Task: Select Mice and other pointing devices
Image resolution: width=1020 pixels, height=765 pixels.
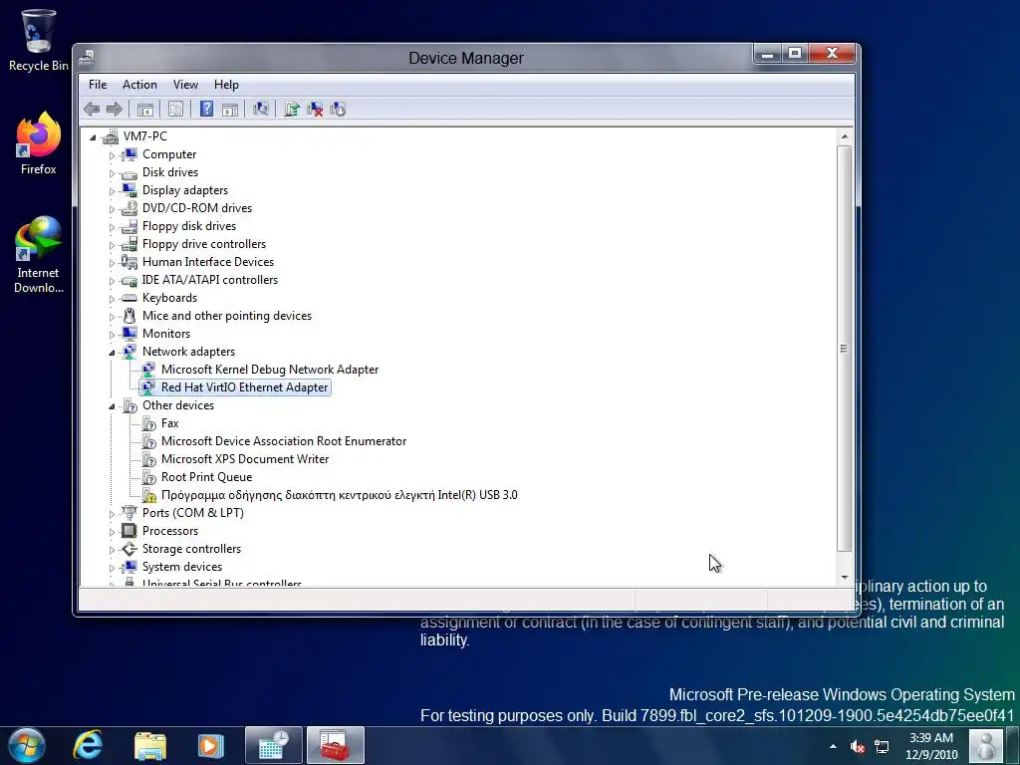Action: pos(227,316)
